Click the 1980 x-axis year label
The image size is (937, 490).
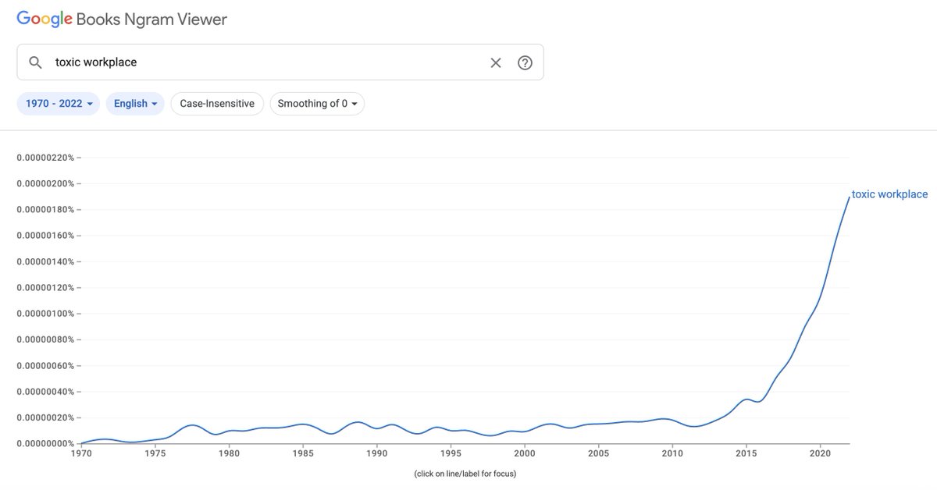click(229, 453)
